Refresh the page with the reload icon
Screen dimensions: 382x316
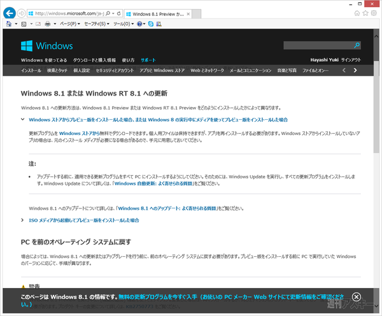pos(119,13)
